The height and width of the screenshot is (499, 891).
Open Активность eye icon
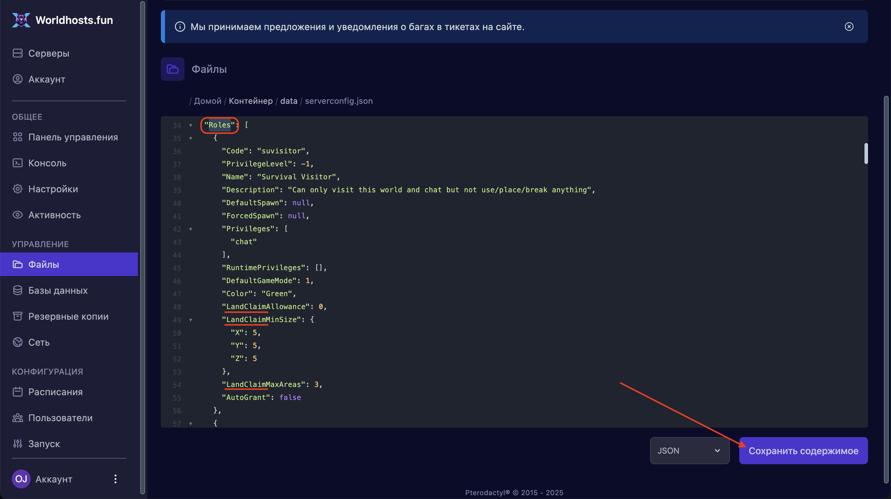pos(18,215)
